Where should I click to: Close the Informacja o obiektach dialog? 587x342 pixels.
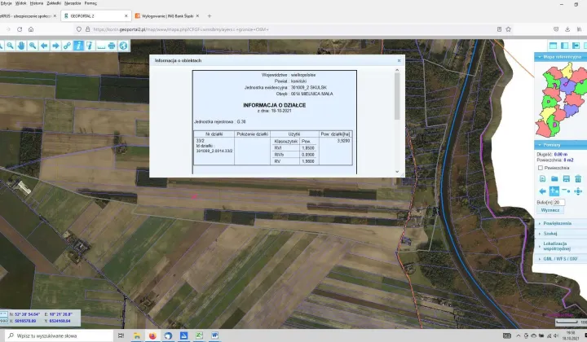pos(399,60)
